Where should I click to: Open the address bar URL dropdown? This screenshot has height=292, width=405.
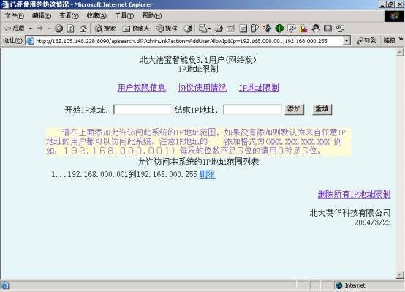pyautogui.click(x=347, y=40)
